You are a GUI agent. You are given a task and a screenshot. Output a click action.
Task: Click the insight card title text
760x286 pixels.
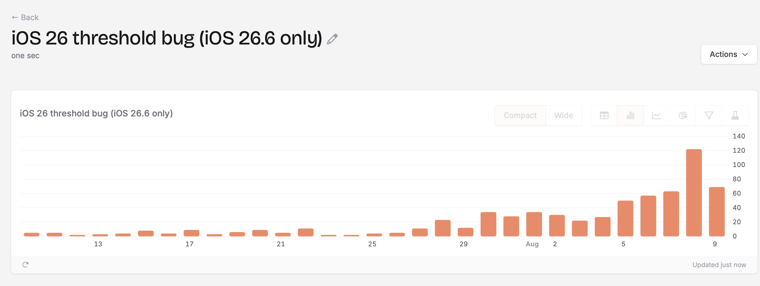96,114
